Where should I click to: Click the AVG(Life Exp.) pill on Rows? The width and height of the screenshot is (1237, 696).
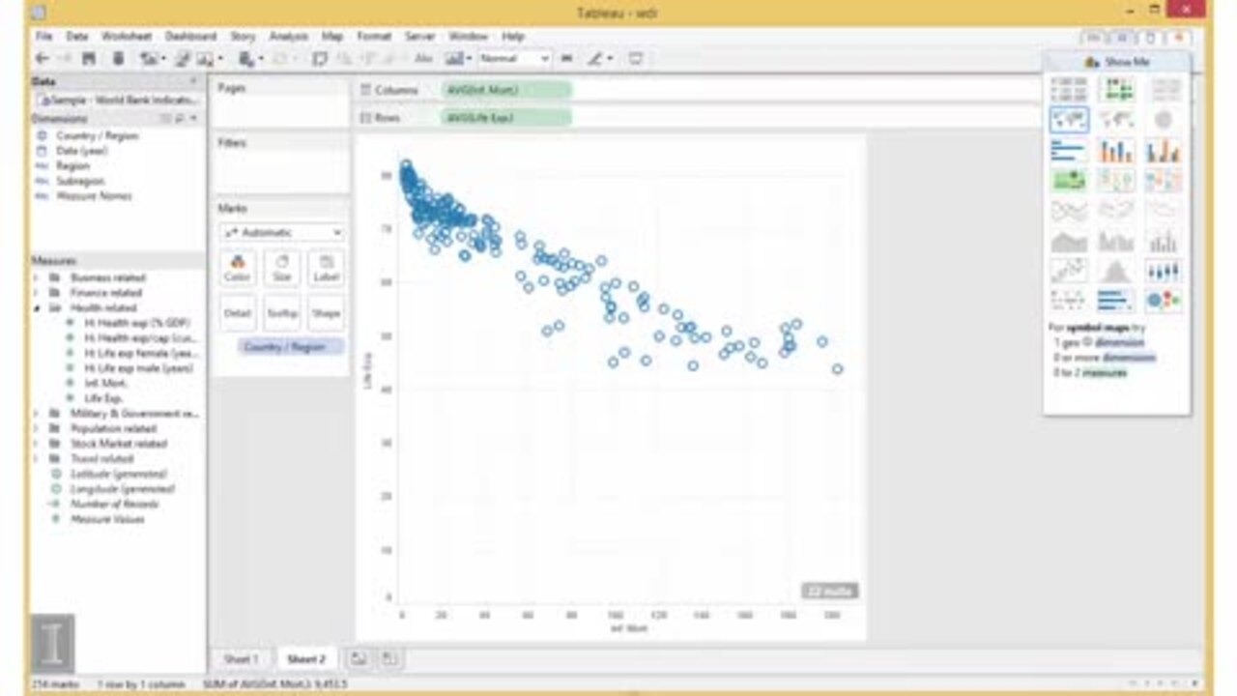(506, 118)
